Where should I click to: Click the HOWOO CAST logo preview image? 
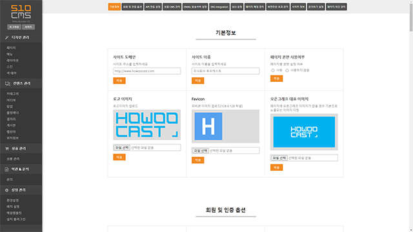(x=147, y=124)
